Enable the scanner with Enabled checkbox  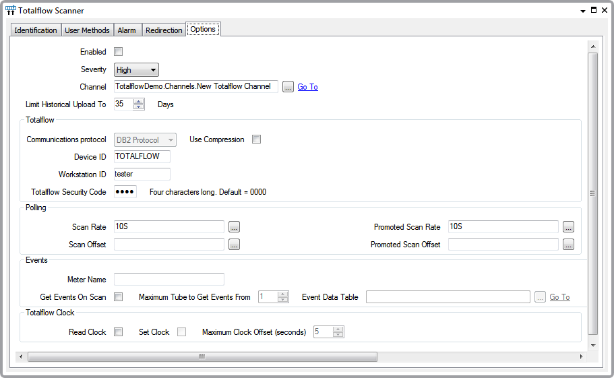[119, 52]
